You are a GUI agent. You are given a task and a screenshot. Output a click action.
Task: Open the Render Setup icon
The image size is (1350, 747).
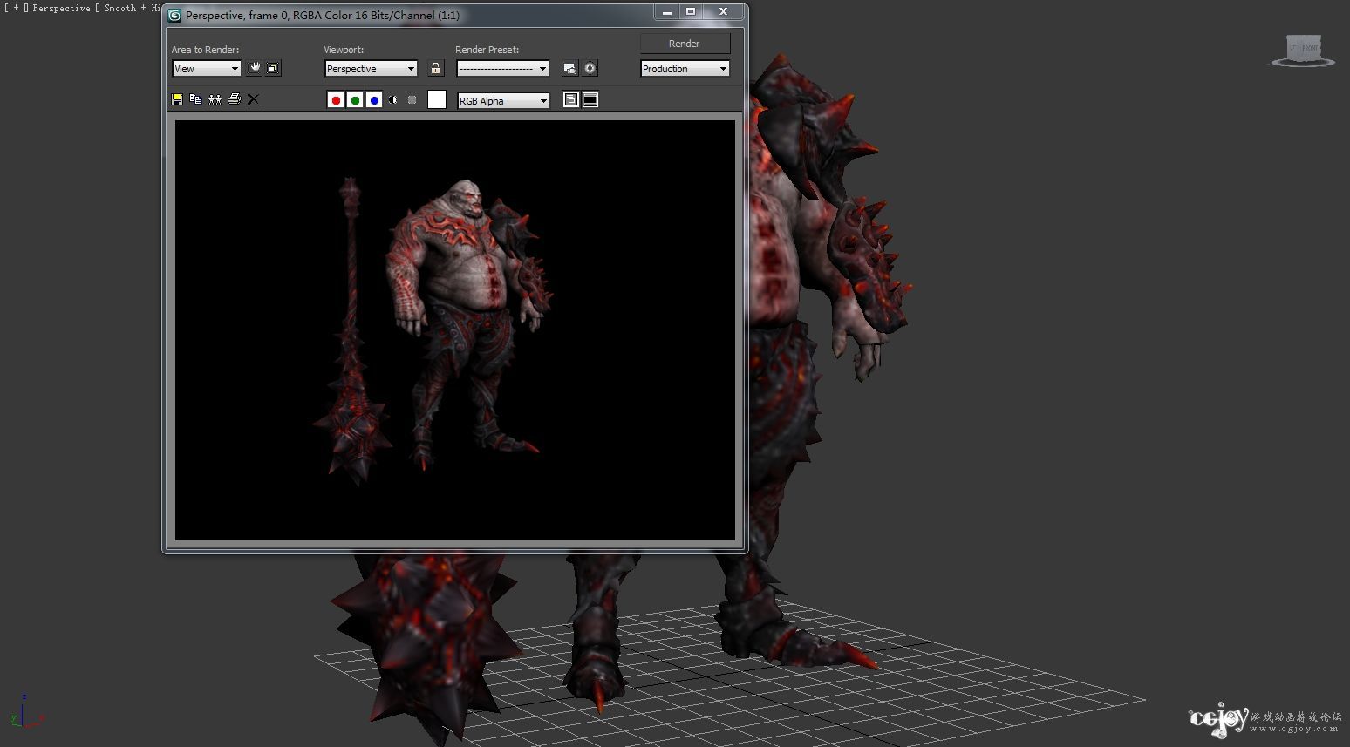pyautogui.click(x=569, y=68)
